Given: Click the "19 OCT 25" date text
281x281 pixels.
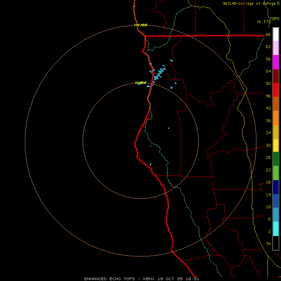Looking at the screenshot, I should pos(170,279).
